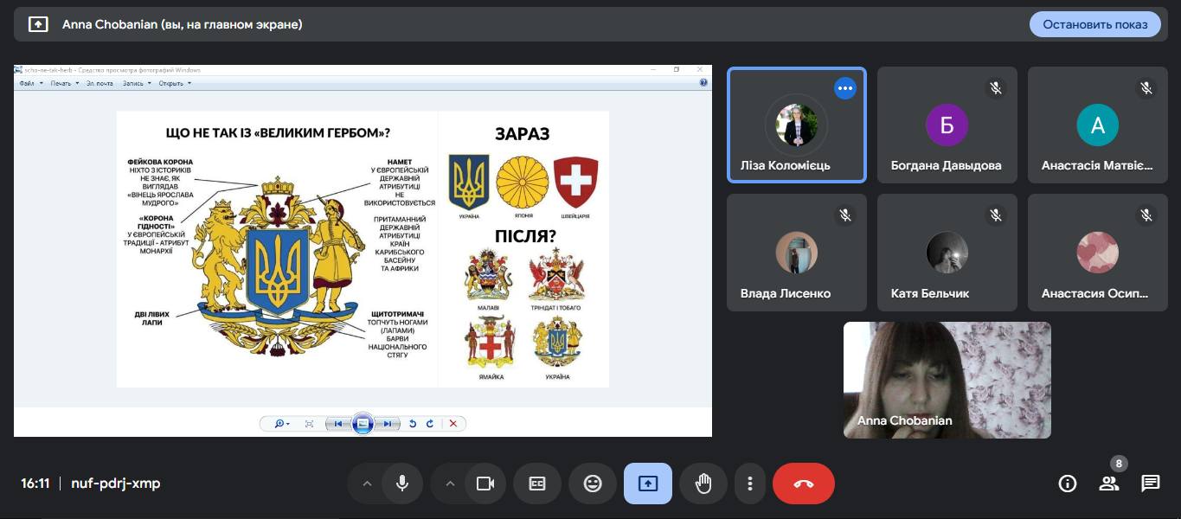The height and width of the screenshot is (519, 1181).
Task: Raise hand using the hand icon
Action: click(703, 484)
